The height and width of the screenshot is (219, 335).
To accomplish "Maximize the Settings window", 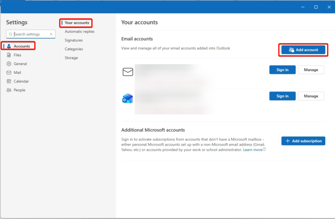I will click(x=316, y=7).
